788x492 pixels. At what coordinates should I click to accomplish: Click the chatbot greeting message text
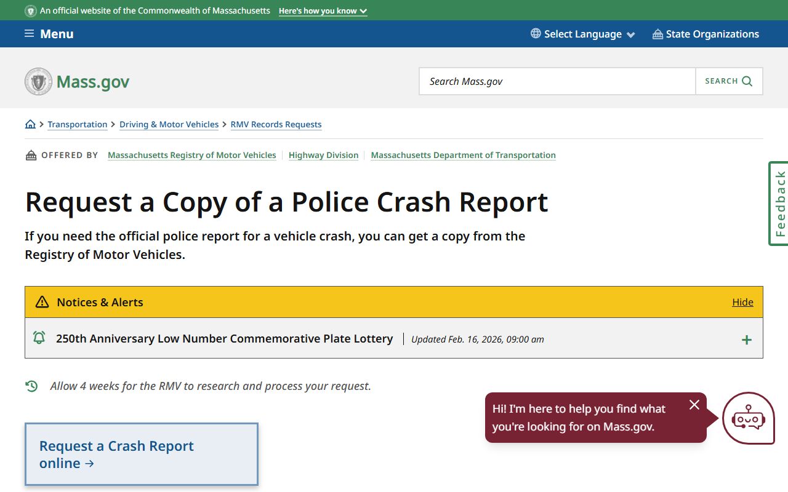pyautogui.click(x=579, y=418)
